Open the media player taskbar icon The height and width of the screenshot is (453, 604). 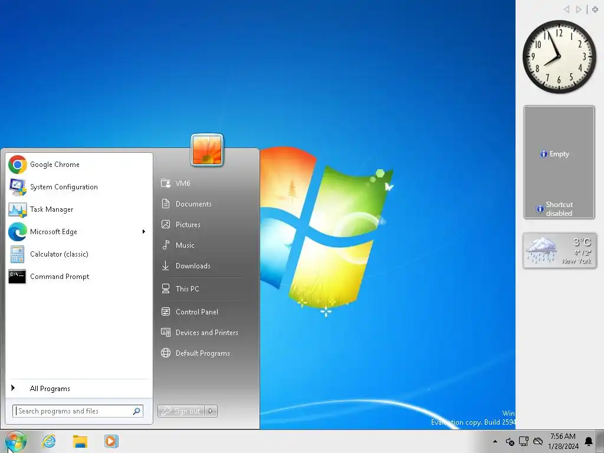pyautogui.click(x=111, y=441)
